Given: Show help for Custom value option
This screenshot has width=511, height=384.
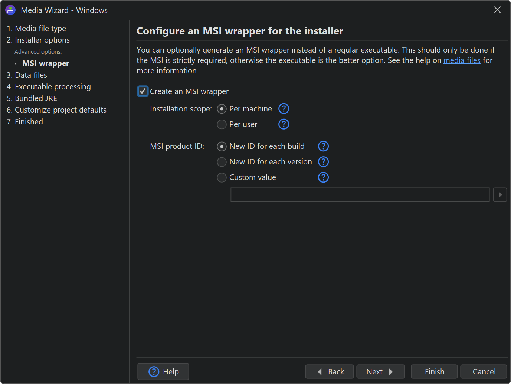Looking at the screenshot, I should click(323, 177).
